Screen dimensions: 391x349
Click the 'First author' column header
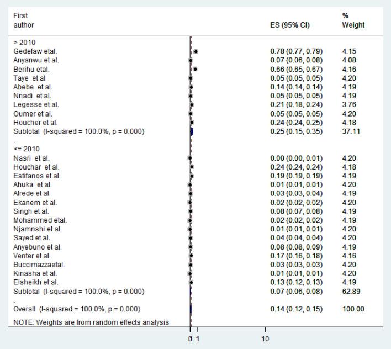(23, 20)
